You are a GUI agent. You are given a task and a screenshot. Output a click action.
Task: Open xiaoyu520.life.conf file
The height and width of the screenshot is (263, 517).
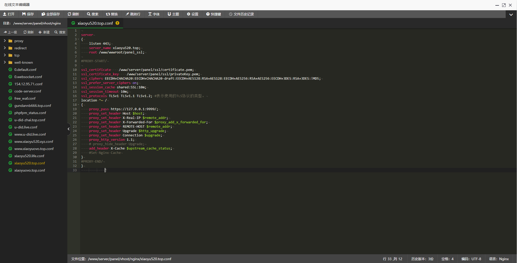click(29, 156)
